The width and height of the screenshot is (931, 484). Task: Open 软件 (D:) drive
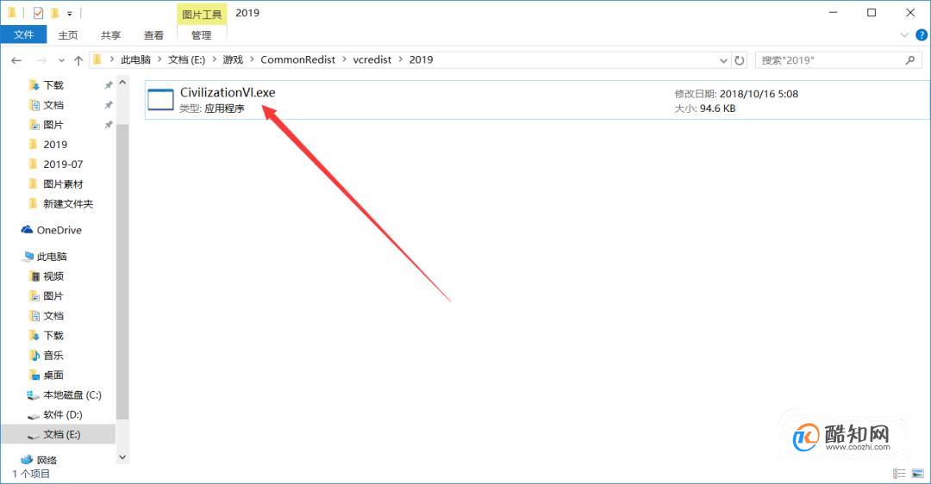pyautogui.click(x=62, y=414)
